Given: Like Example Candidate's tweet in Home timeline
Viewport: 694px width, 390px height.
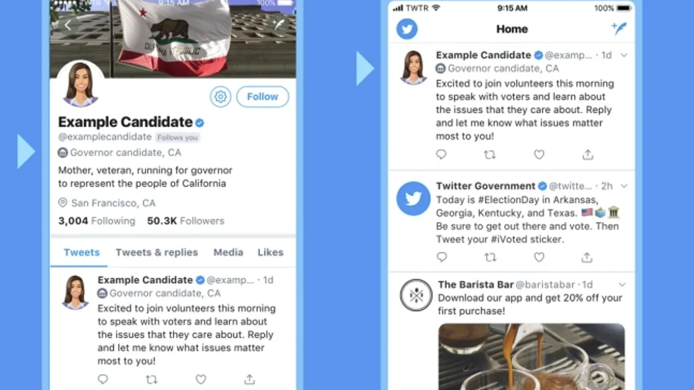Looking at the screenshot, I should pyautogui.click(x=539, y=154).
